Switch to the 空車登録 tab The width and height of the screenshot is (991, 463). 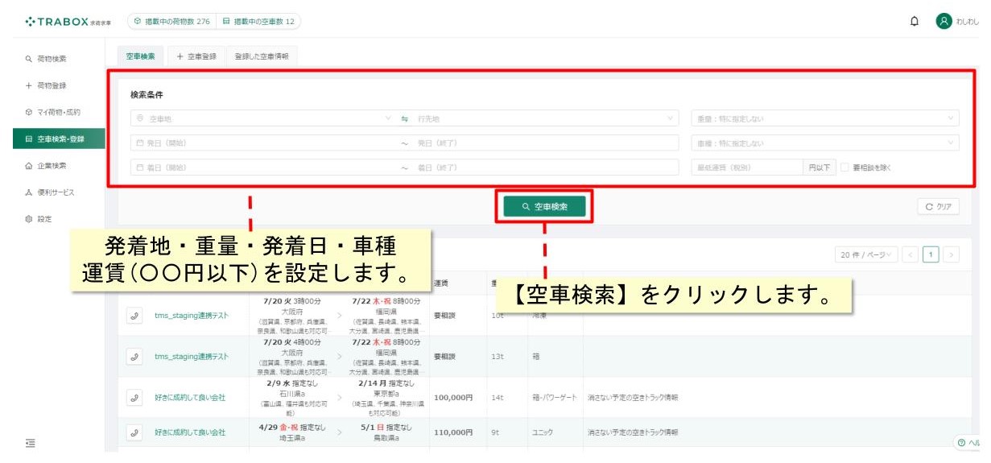point(196,56)
